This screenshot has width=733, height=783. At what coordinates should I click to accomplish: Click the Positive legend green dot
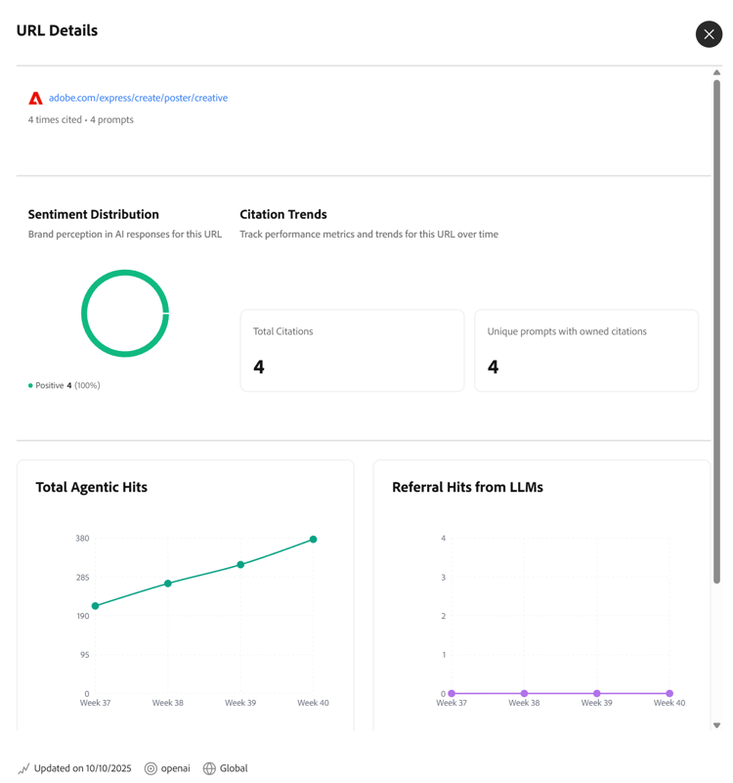30,385
